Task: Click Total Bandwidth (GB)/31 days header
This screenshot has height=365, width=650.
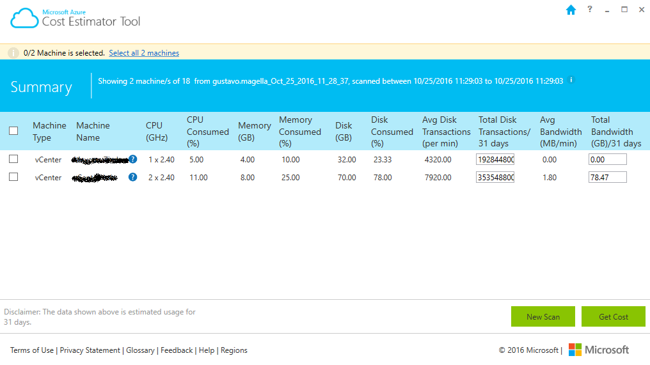Action: (x=616, y=131)
